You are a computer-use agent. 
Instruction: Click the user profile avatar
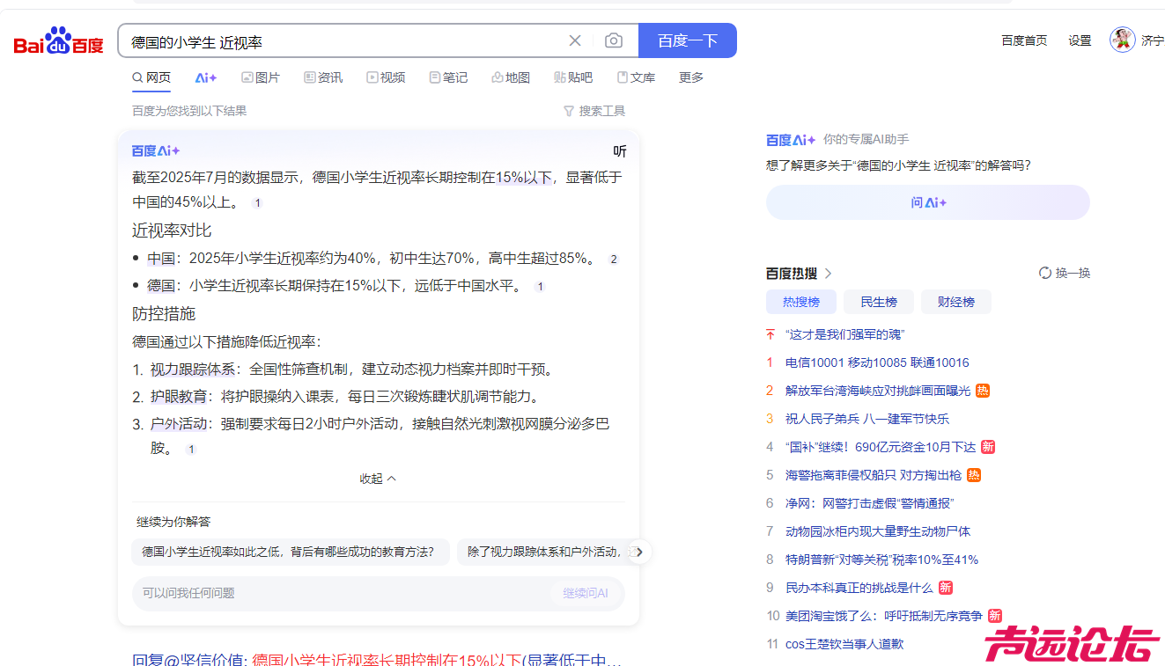tap(1122, 40)
